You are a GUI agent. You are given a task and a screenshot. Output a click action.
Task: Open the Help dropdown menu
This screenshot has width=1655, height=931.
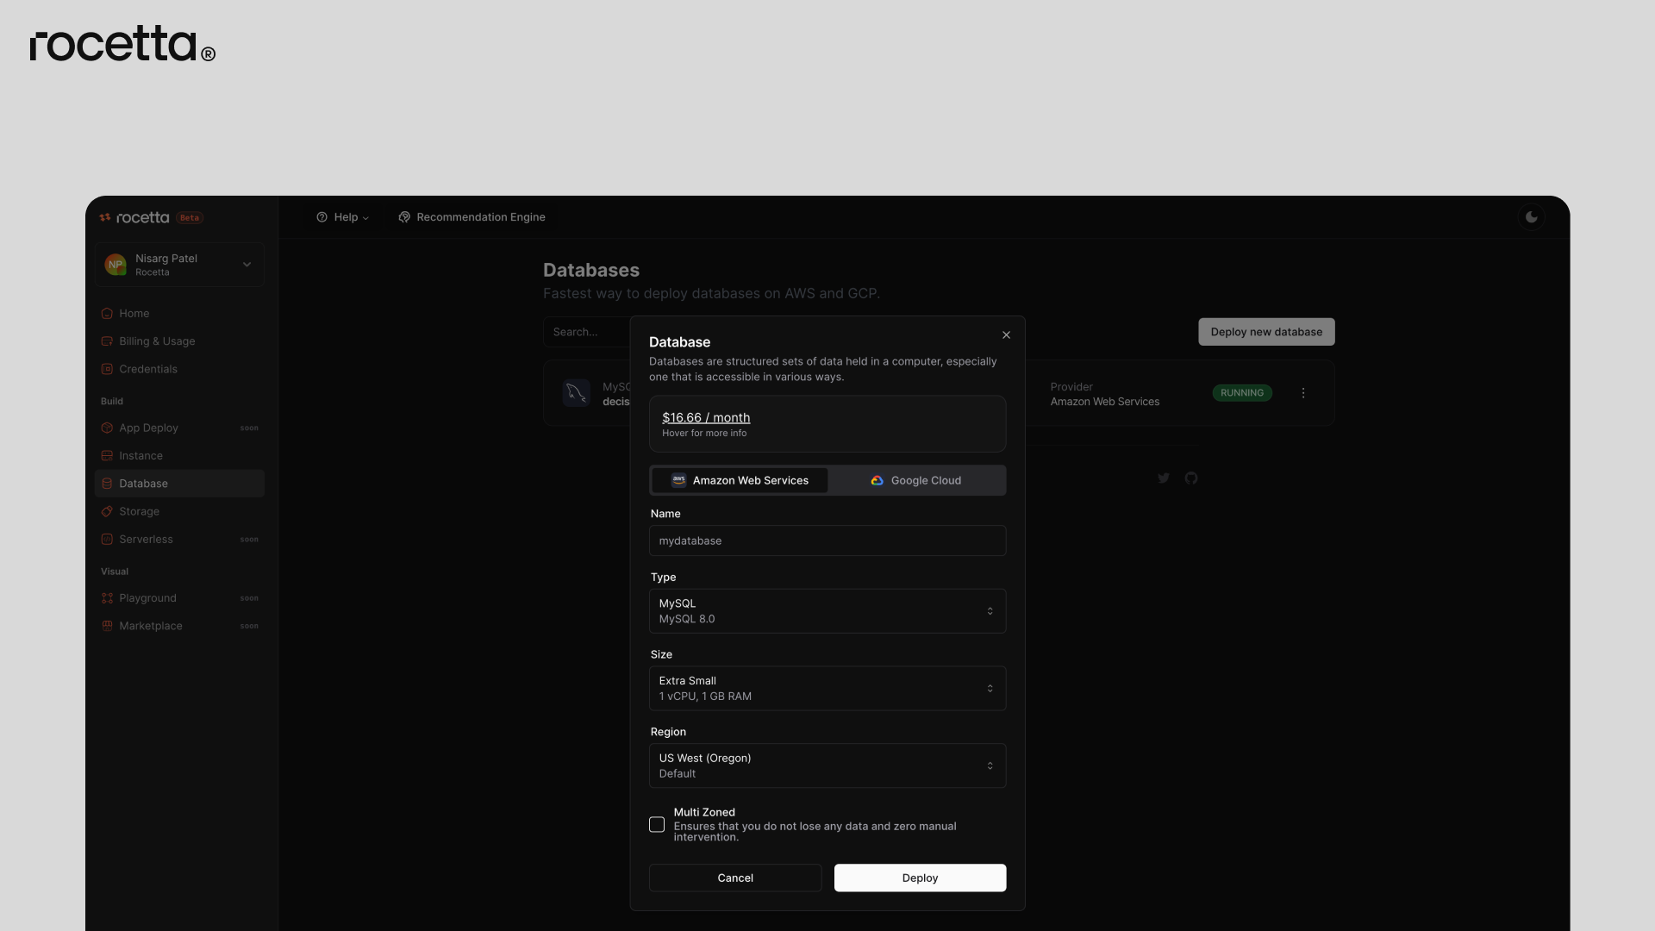[342, 217]
